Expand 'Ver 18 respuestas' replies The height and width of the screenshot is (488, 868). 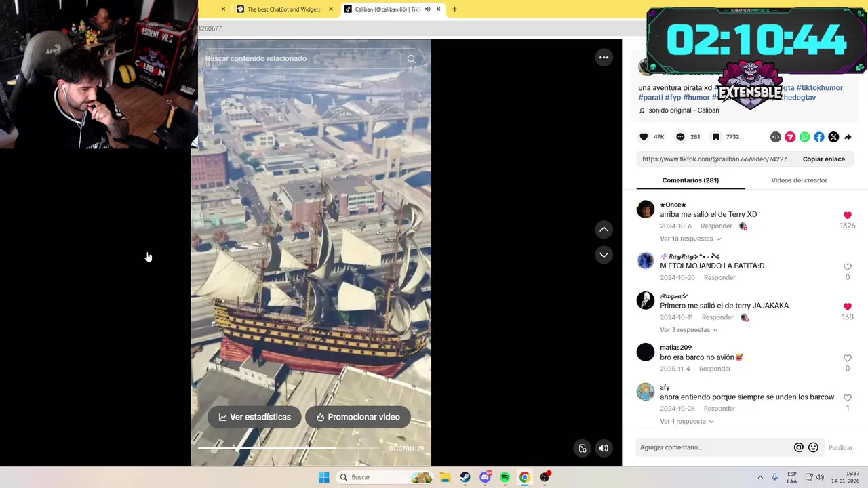(x=690, y=239)
